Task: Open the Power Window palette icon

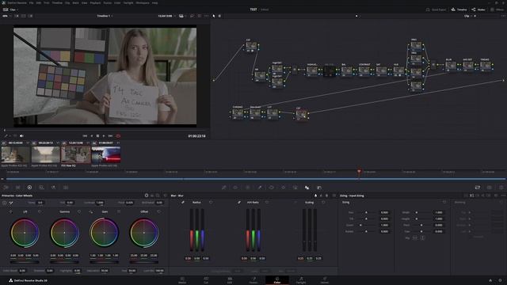Action: pos(271,188)
